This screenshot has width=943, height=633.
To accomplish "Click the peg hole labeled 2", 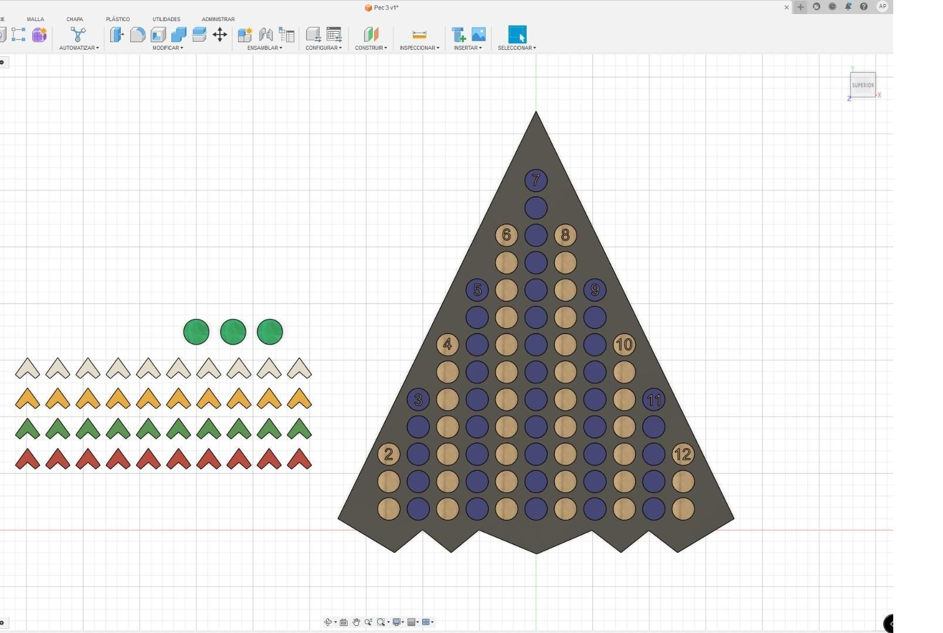I will (389, 454).
